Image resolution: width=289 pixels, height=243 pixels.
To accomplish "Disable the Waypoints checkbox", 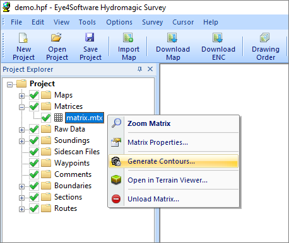I will 34,163.
